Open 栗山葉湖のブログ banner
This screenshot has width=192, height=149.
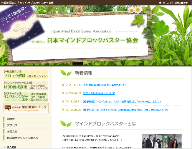pyautogui.click(x=26, y=108)
